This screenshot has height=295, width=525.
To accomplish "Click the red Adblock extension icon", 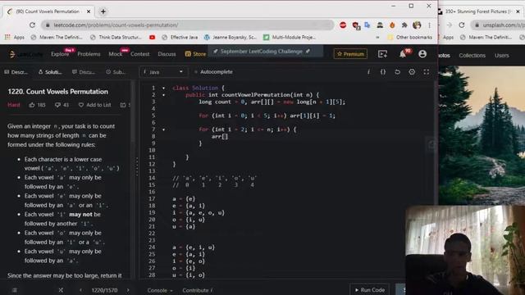I will pyautogui.click(x=343, y=25).
